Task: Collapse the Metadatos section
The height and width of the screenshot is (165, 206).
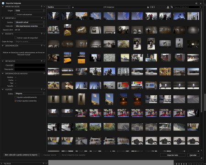Action: (3, 61)
